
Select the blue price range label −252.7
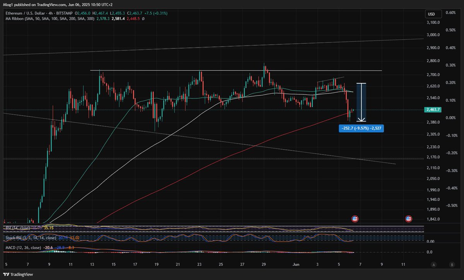361,128
